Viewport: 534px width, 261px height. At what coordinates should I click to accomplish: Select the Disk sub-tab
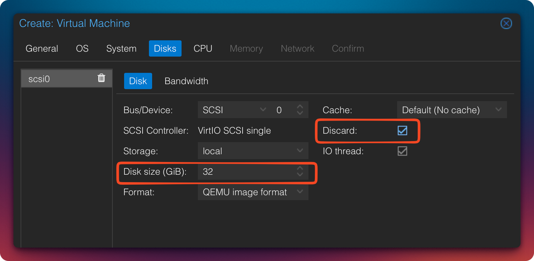click(138, 81)
